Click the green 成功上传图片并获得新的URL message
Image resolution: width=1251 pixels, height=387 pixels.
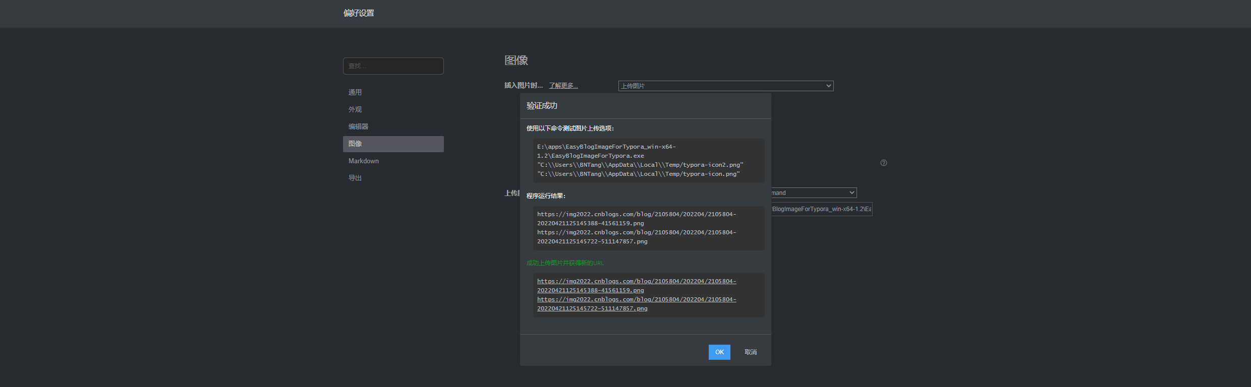tap(565, 263)
